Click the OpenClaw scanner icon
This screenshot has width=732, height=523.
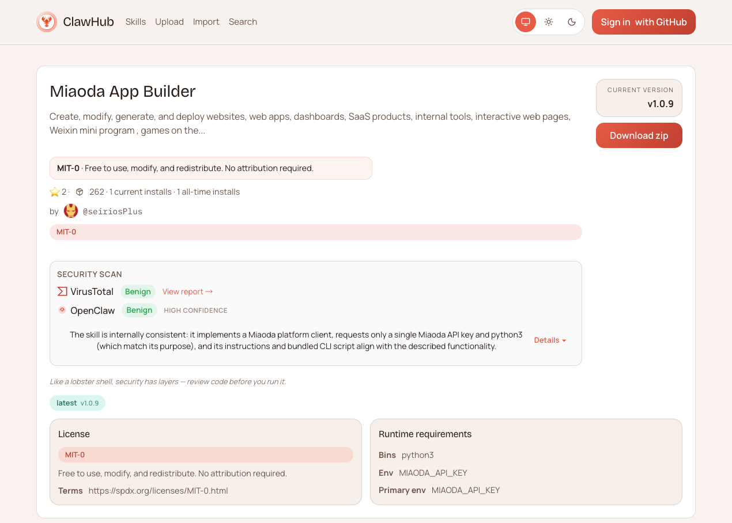tap(62, 310)
